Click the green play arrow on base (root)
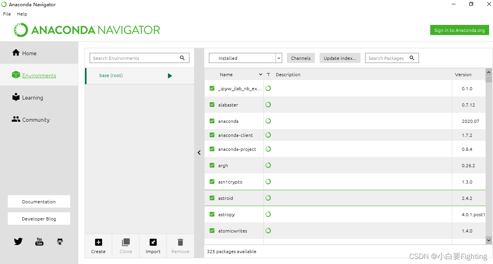The width and height of the screenshot is (493, 264). (x=170, y=76)
